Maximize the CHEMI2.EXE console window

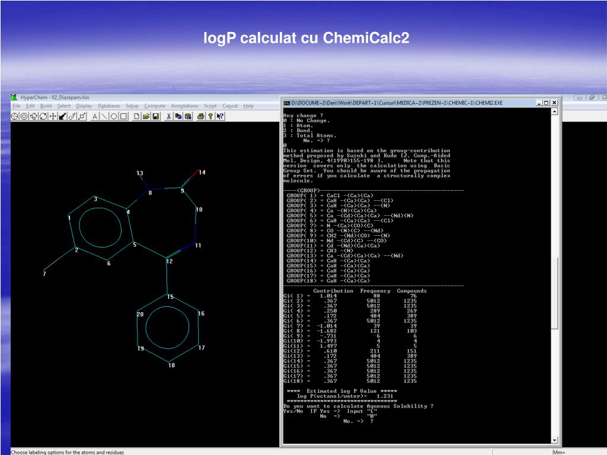click(x=546, y=102)
